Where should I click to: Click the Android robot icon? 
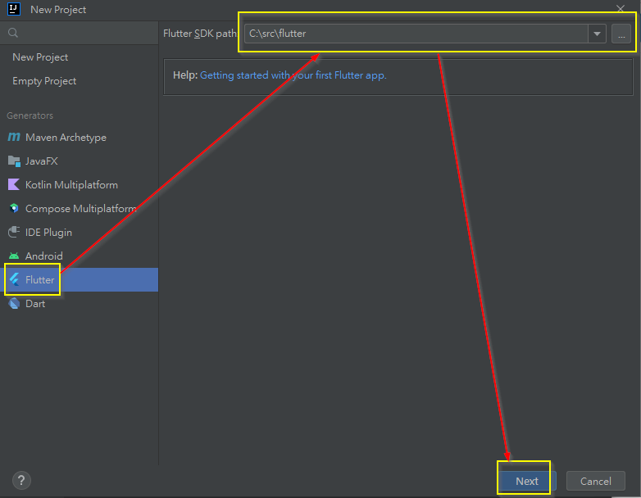(14, 256)
